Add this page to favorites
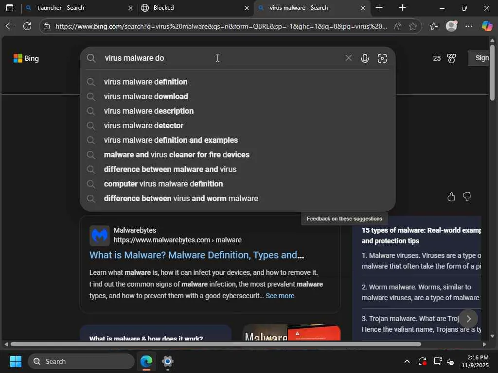The height and width of the screenshot is (373, 498). pyautogui.click(x=412, y=26)
